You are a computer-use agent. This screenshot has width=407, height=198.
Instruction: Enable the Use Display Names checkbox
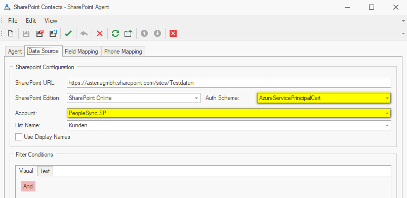click(18, 137)
